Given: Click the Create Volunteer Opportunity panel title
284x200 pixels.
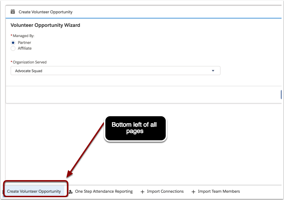Looking at the screenshot, I should coord(45,12).
